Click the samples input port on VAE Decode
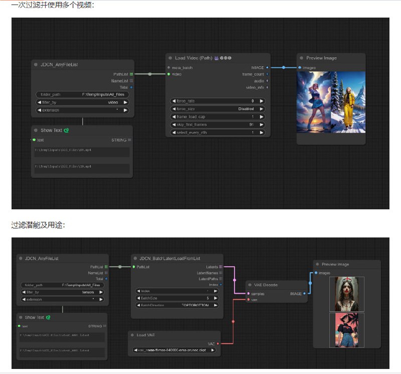The image size is (401, 374). (x=249, y=294)
